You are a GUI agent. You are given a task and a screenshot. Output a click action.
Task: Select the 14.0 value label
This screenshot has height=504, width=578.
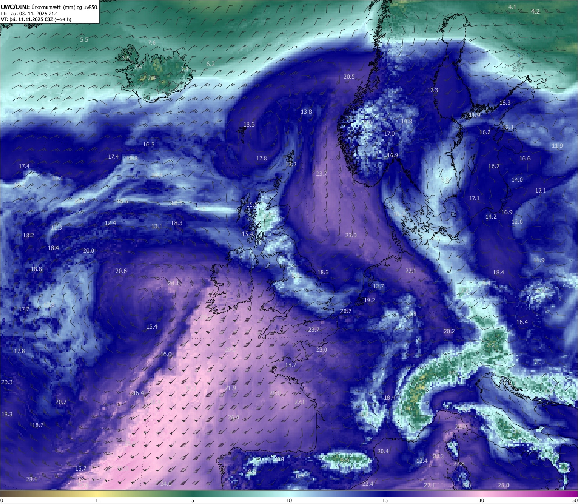click(x=517, y=179)
